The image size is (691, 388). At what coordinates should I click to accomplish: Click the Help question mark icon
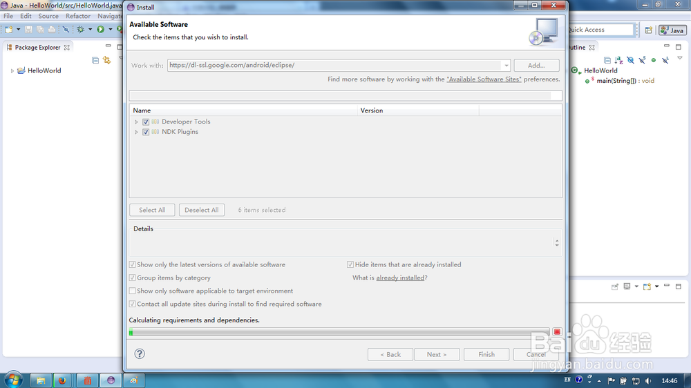point(140,353)
